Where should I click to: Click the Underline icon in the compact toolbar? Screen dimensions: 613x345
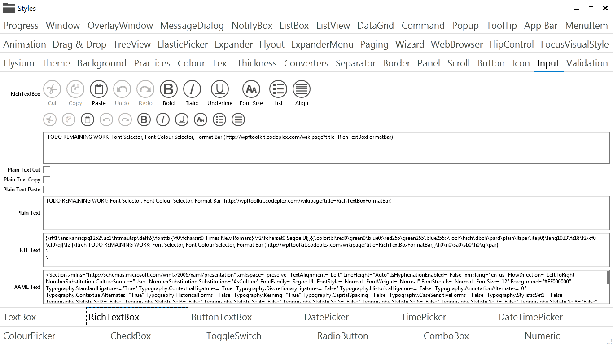tap(182, 119)
